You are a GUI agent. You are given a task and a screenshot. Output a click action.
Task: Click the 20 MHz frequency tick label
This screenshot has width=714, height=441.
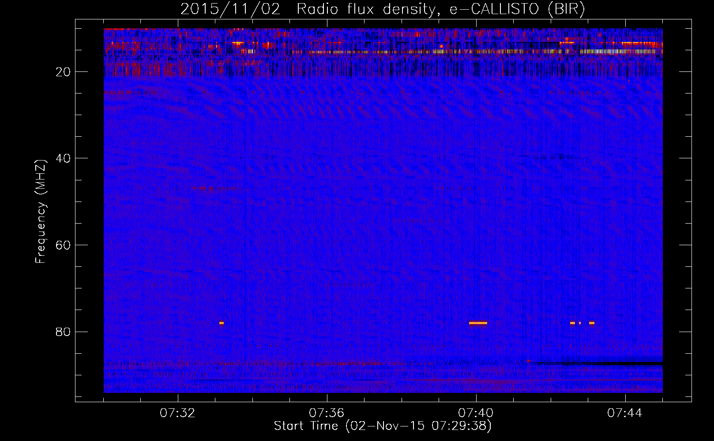pos(63,72)
